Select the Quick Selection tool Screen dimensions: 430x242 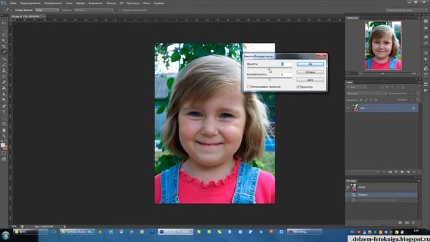pos(4,40)
